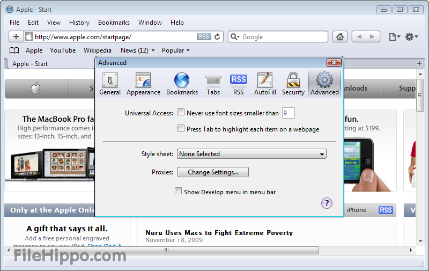Click Change Settings proxies button
The width and height of the screenshot is (429, 271).
point(213,172)
